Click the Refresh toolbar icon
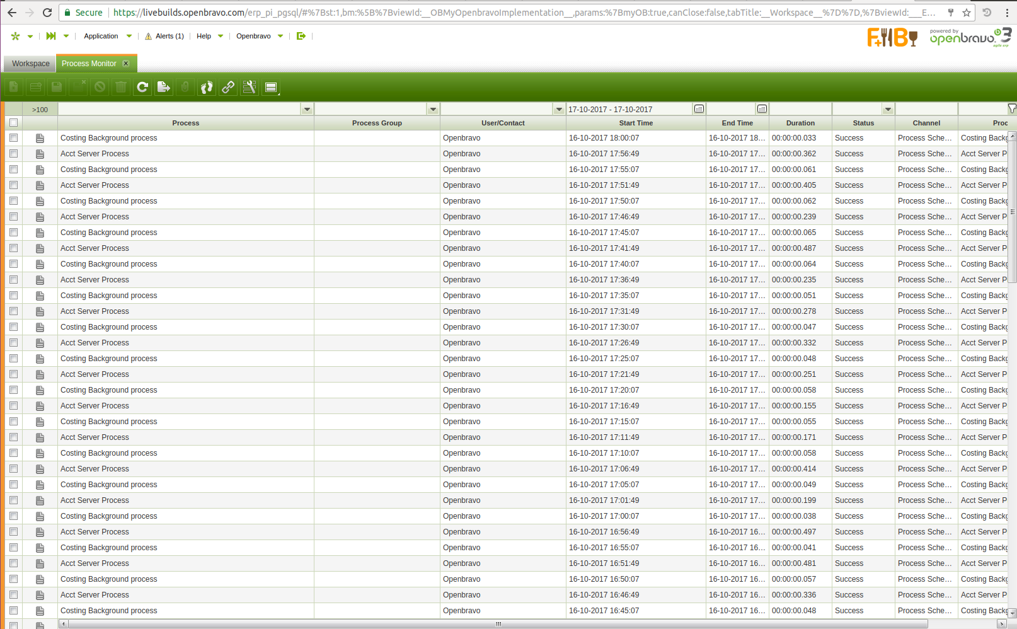Screen dimensions: 1017x629 point(142,88)
